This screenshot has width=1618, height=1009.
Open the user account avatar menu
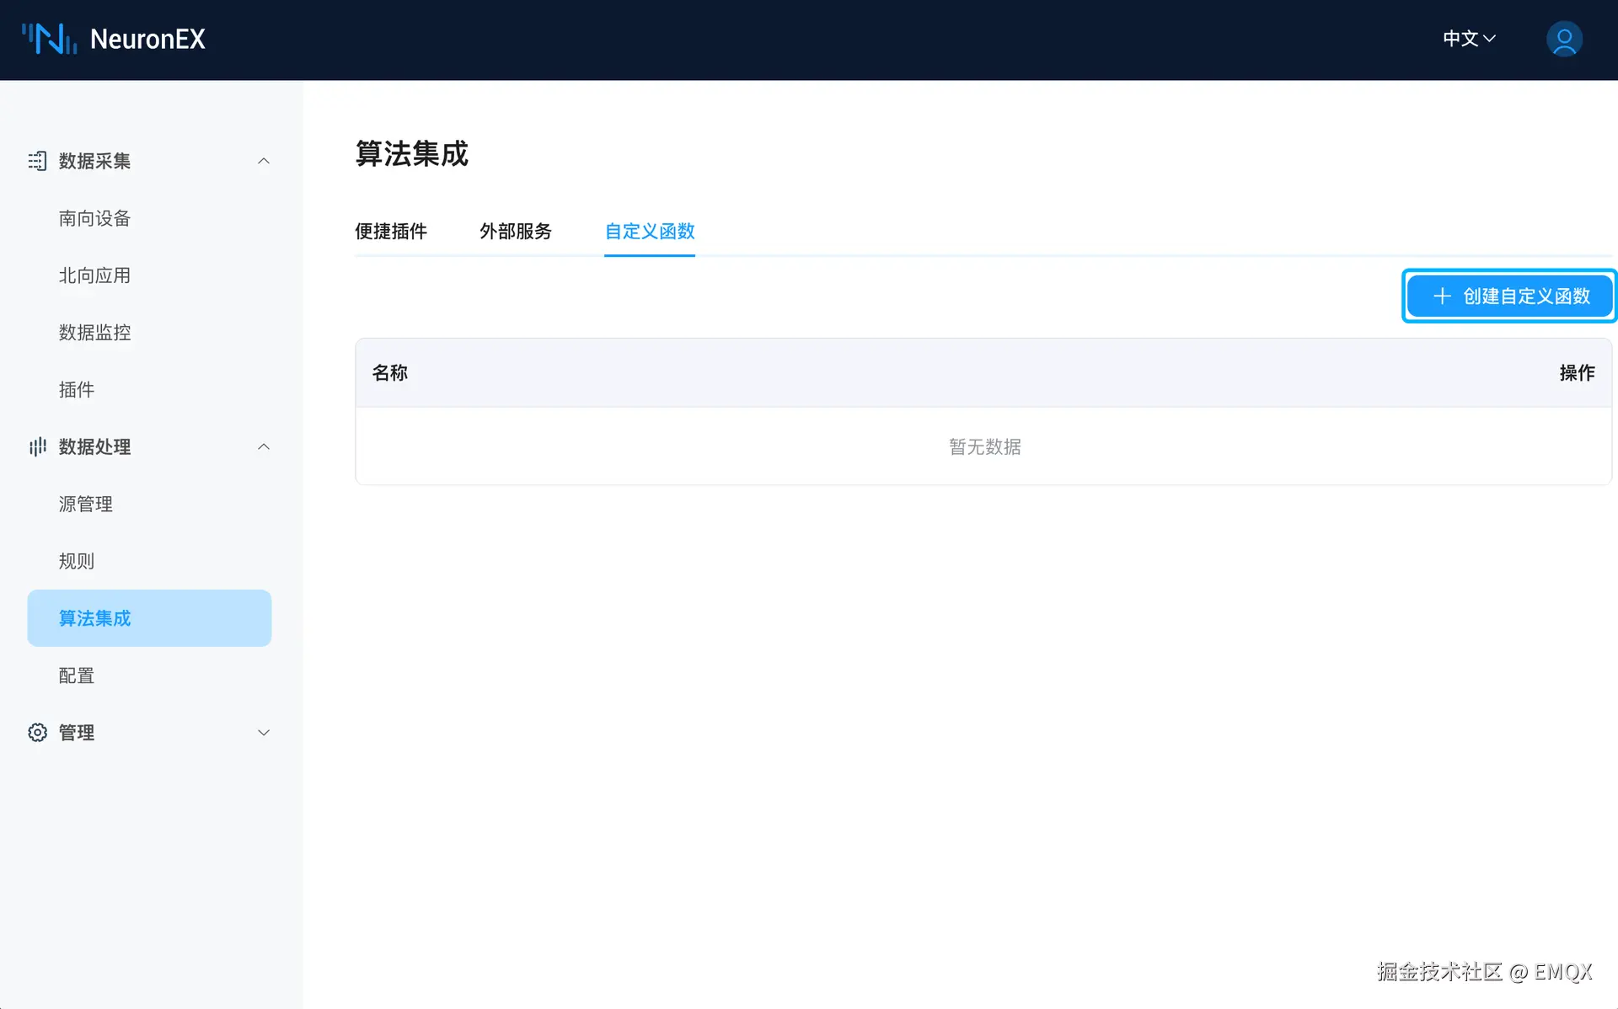(x=1564, y=39)
